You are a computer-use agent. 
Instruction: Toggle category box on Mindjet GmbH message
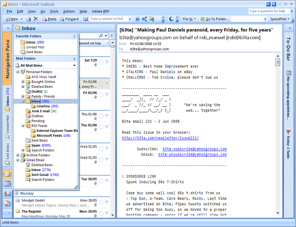101,202
